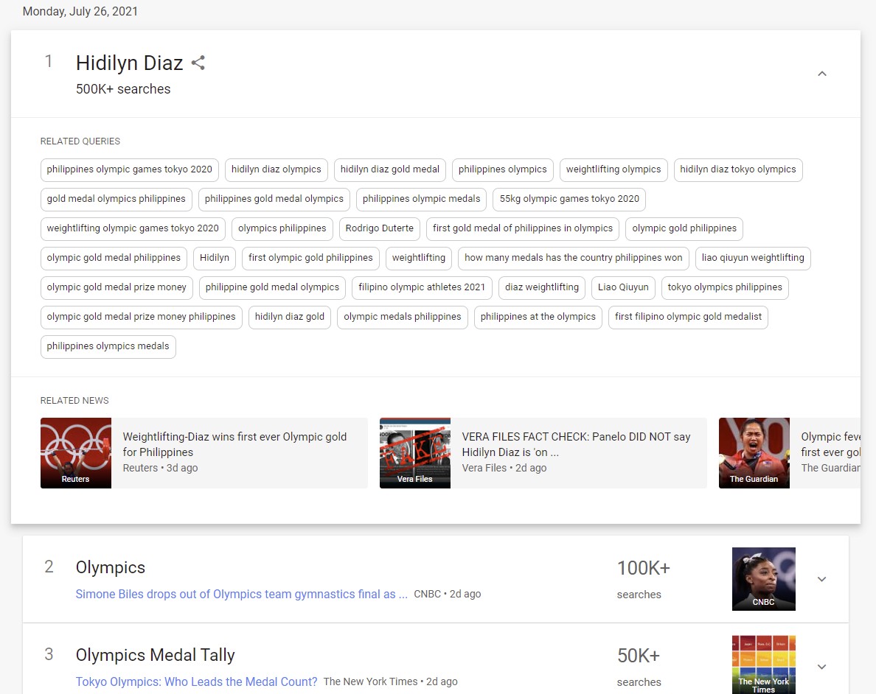Click 'filipino olympic athletes 2021' chip
The image size is (876, 694).
422,288
